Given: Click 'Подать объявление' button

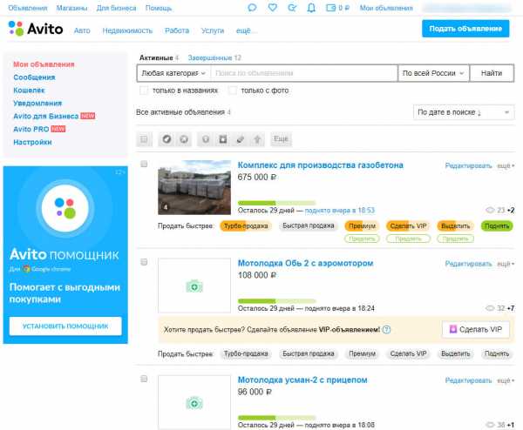Looking at the screenshot, I should pos(465,29).
